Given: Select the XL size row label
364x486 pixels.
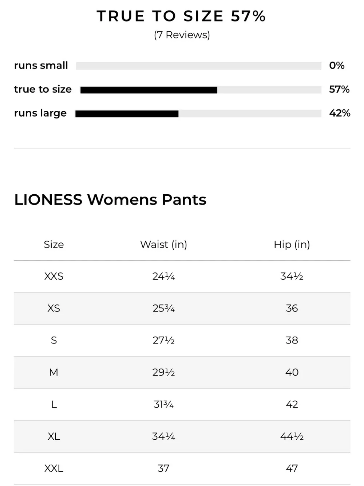Looking at the screenshot, I should coord(54,436).
